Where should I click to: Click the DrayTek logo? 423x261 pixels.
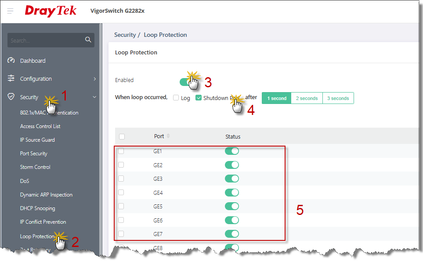[x=51, y=11]
